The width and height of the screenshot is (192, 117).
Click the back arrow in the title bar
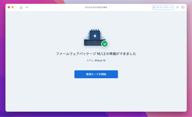(27, 7)
